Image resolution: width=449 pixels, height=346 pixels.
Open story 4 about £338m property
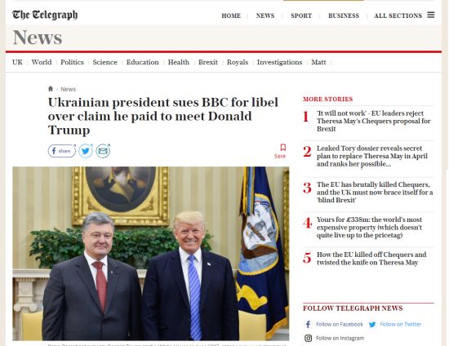coord(369,227)
